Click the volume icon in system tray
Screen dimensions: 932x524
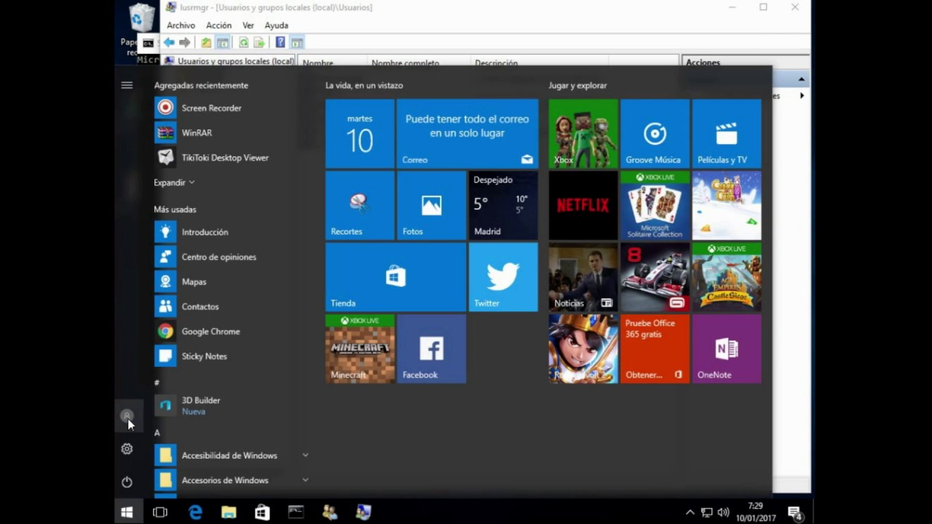[x=723, y=512]
